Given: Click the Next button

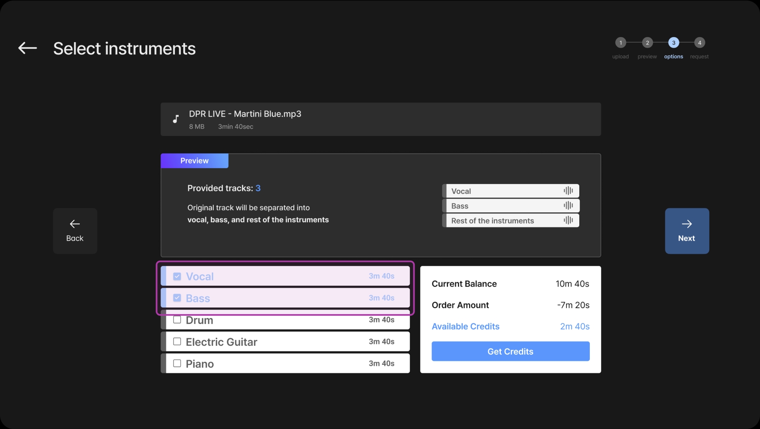Looking at the screenshot, I should [687, 231].
